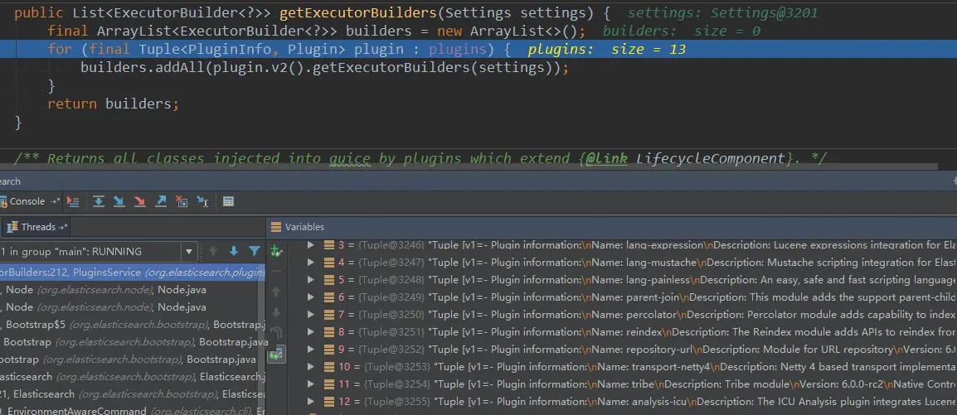The height and width of the screenshot is (415, 957).
Task: Click the Duplicate Watch icon
Action: click(x=276, y=333)
